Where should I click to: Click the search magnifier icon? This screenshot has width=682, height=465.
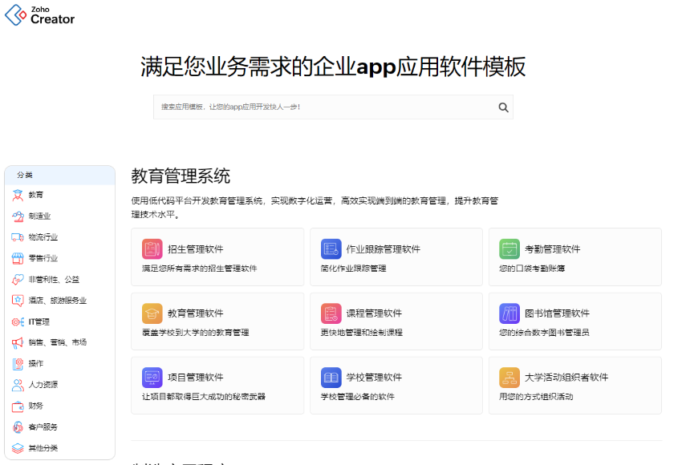pos(504,107)
